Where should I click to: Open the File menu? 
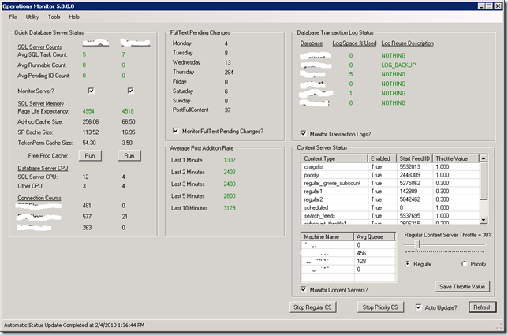(13, 17)
